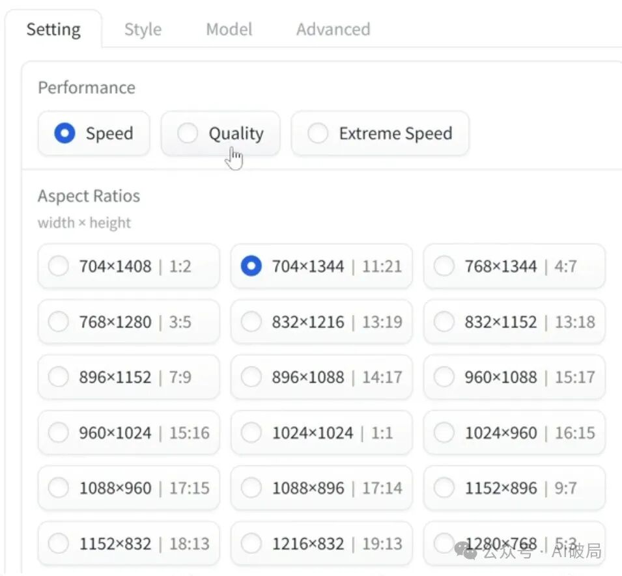Choose 1024×1024 1:1 square ratio
Screen dimensions: 622x576
321,433
